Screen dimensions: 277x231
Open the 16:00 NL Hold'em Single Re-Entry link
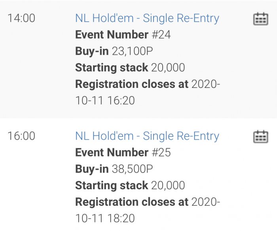pos(147,136)
